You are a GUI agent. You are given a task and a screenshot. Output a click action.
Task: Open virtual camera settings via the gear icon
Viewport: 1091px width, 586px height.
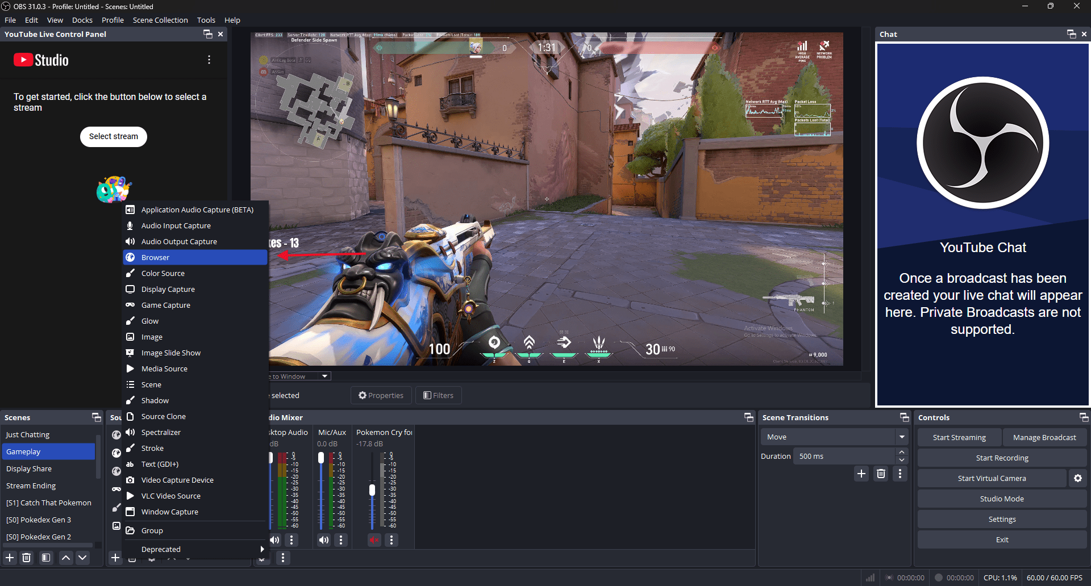point(1077,478)
